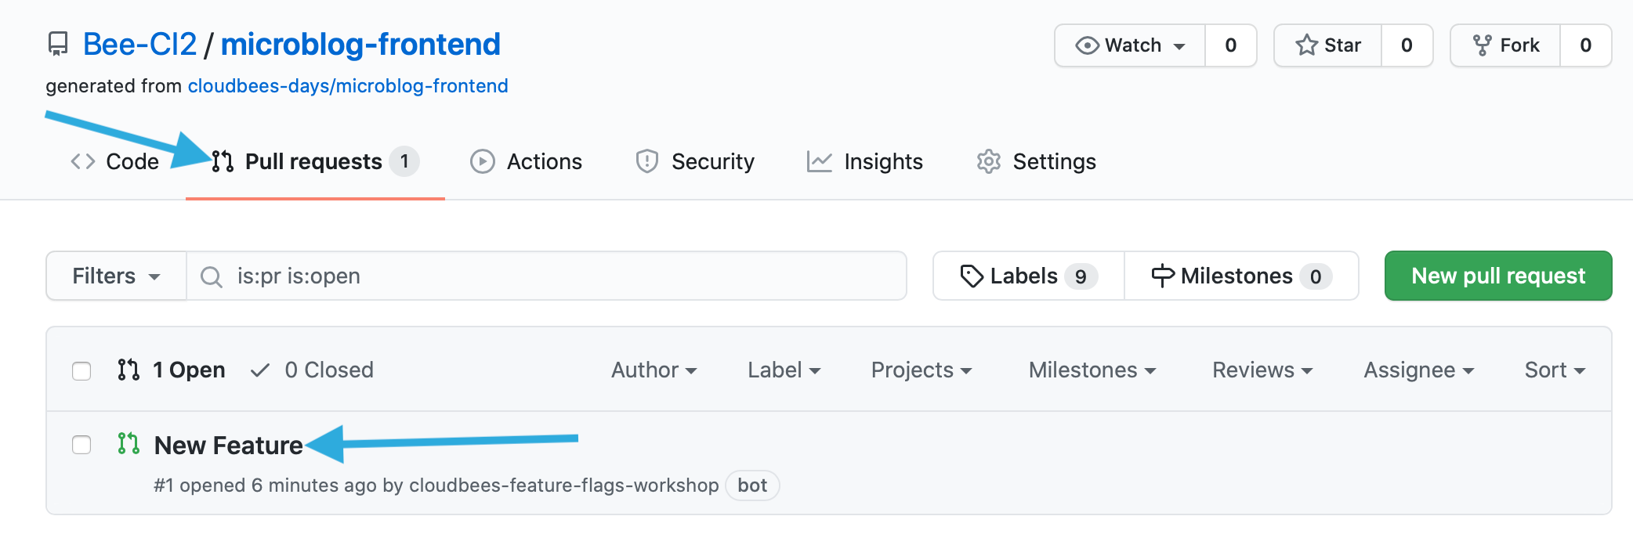Expand the Filters dropdown
The height and width of the screenshot is (545, 1633).
[116, 276]
